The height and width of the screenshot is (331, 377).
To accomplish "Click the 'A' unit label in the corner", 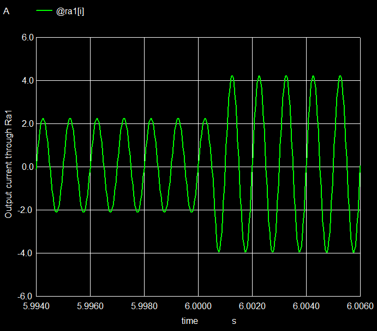I will (6, 11).
